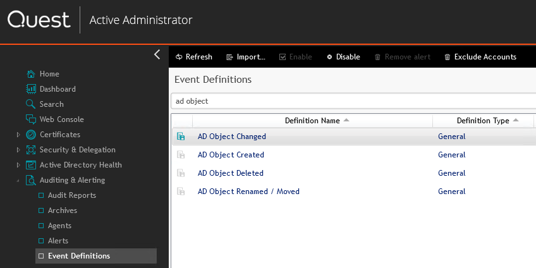Collapse the Auditing & Alerting node
The width and height of the screenshot is (536, 268).
coord(18,181)
